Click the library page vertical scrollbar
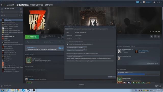 (162, 13)
